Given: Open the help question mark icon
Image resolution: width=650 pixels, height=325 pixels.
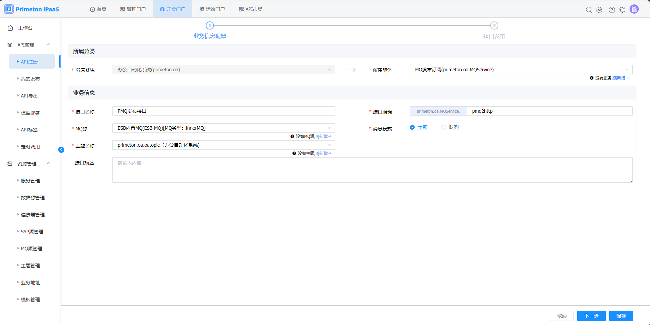Looking at the screenshot, I should coord(612,10).
